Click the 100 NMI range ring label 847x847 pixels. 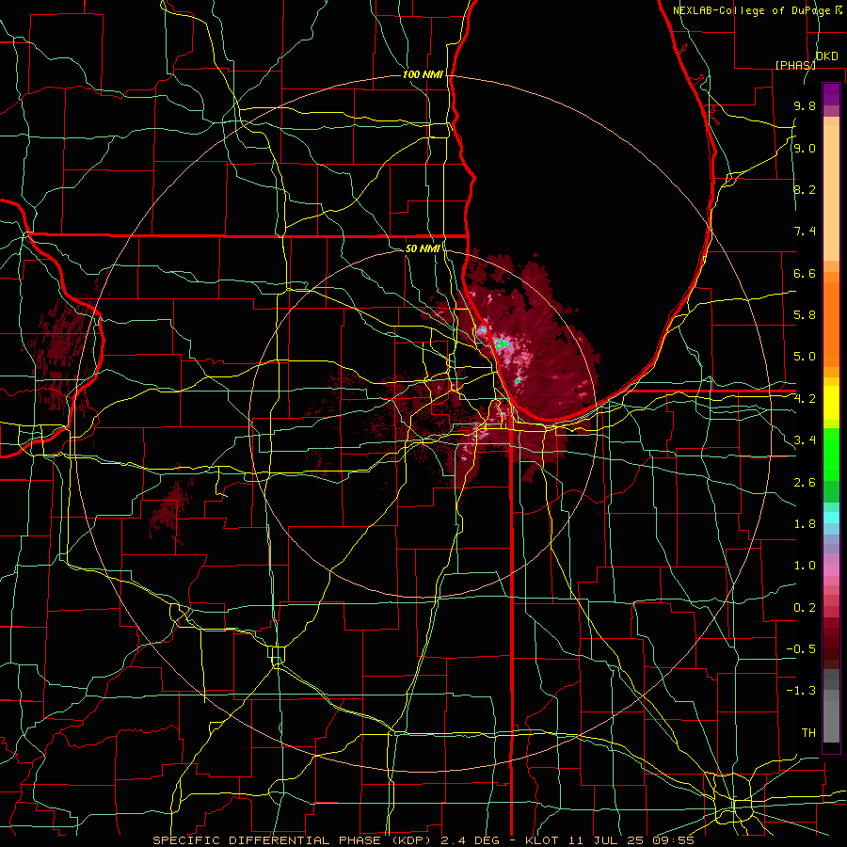coord(423,74)
